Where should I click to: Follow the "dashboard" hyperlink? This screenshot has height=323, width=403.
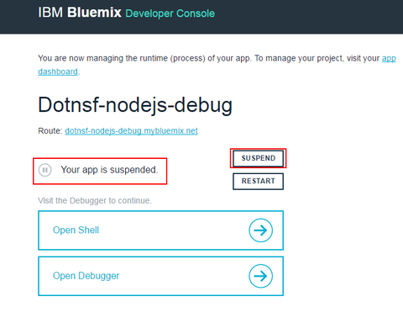click(x=58, y=71)
